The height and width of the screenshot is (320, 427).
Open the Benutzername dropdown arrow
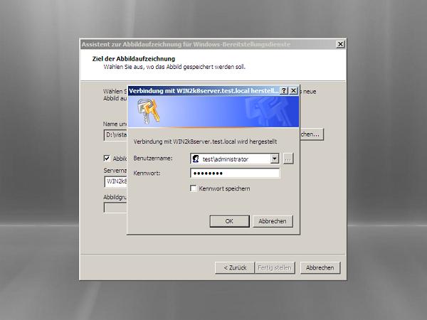point(275,159)
